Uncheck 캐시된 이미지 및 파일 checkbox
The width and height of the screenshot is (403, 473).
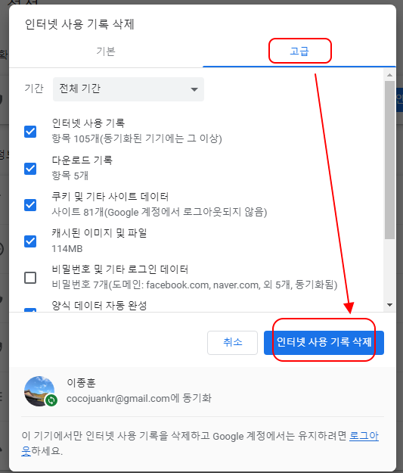click(x=30, y=241)
